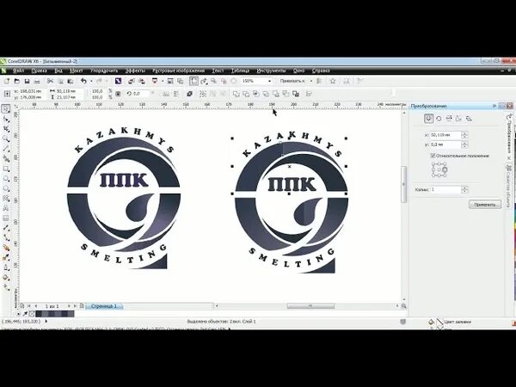Click the Trim shapes icon in property bar

(x=246, y=94)
